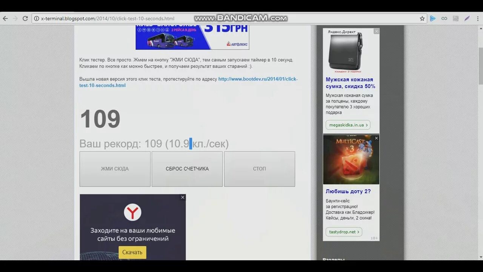
Task: Click the СБРОС СЧЕТЧИКА reset button
Action: tap(187, 169)
